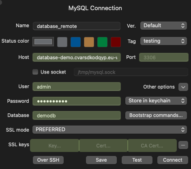Image resolution: width=191 pixels, height=169 pixels.
Task: Click the Port field showing 3306
Action: [164, 57]
